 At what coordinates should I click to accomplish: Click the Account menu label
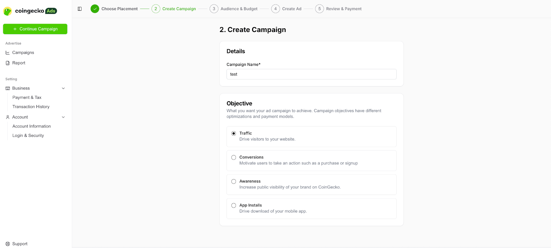[x=20, y=117]
